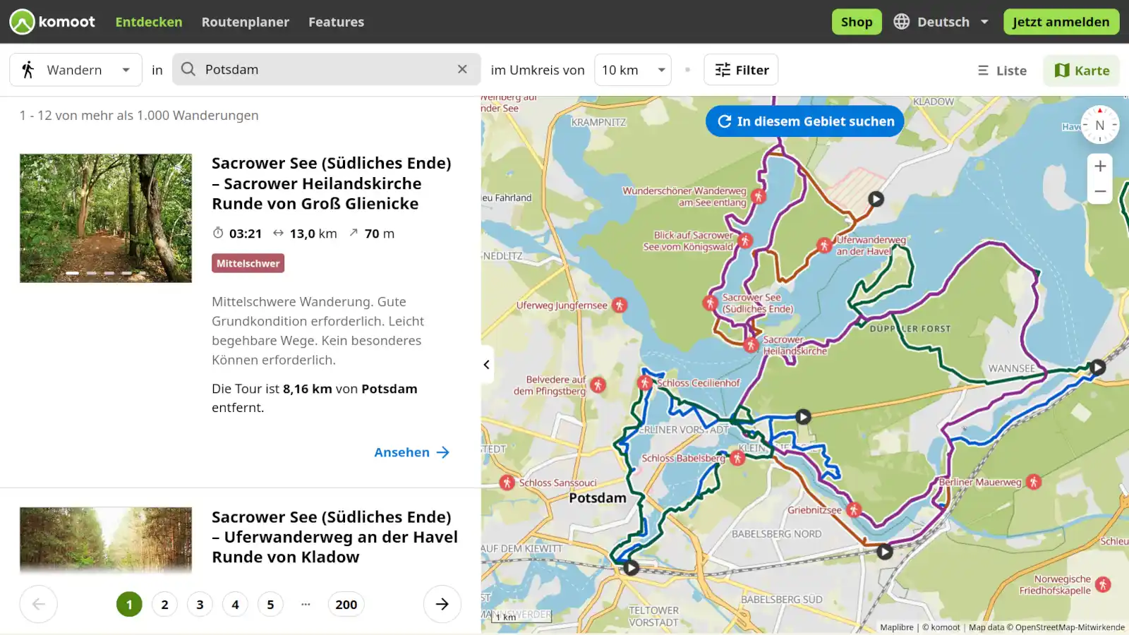Zoom out on the map
Viewport: 1129px width, 635px height.
[x=1100, y=191]
